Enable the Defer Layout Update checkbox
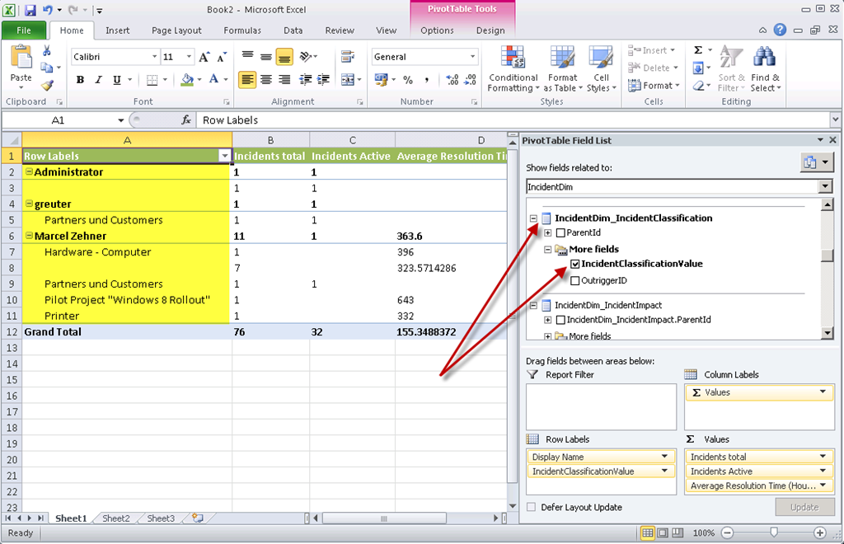 pos(532,508)
